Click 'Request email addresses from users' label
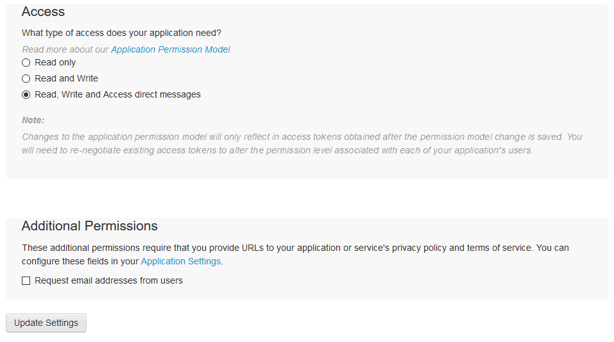Screen dimensions: 614x342 point(108,281)
